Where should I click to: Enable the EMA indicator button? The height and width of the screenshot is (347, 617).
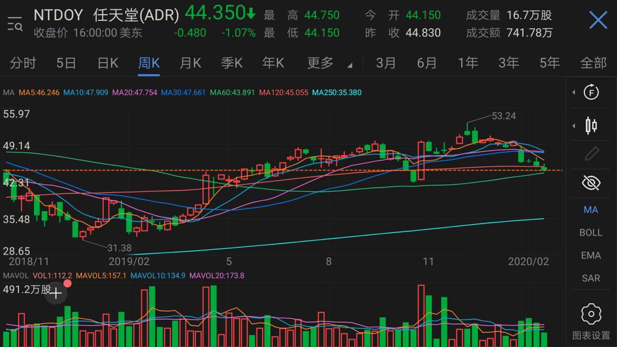[591, 255]
